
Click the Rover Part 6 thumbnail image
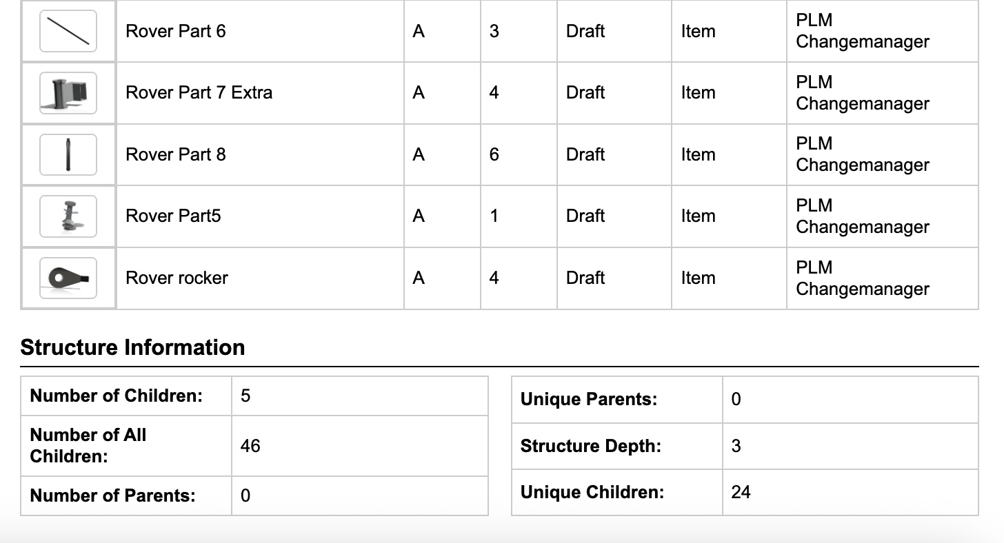68,32
